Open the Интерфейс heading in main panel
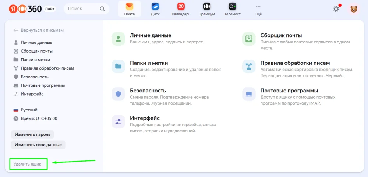The height and width of the screenshot is (177, 368). click(x=145, y=118)
